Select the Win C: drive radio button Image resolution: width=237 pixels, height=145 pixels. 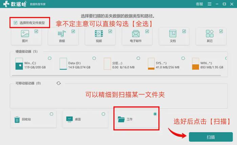tap(50, 58)
